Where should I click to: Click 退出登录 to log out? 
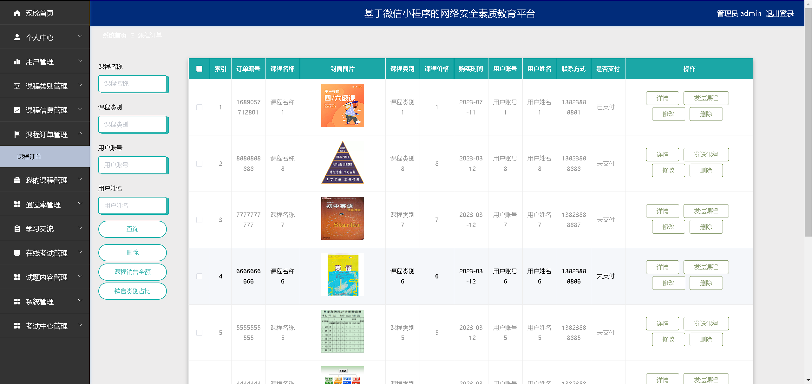(779, 13)
